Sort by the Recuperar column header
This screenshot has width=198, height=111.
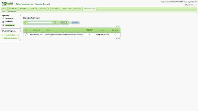(x=115, y=30)
